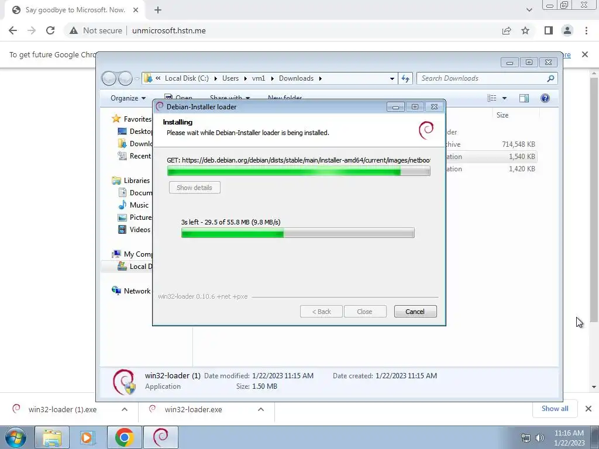
Task: Select file row with size 1,420 KB
Action: (491, 169)
